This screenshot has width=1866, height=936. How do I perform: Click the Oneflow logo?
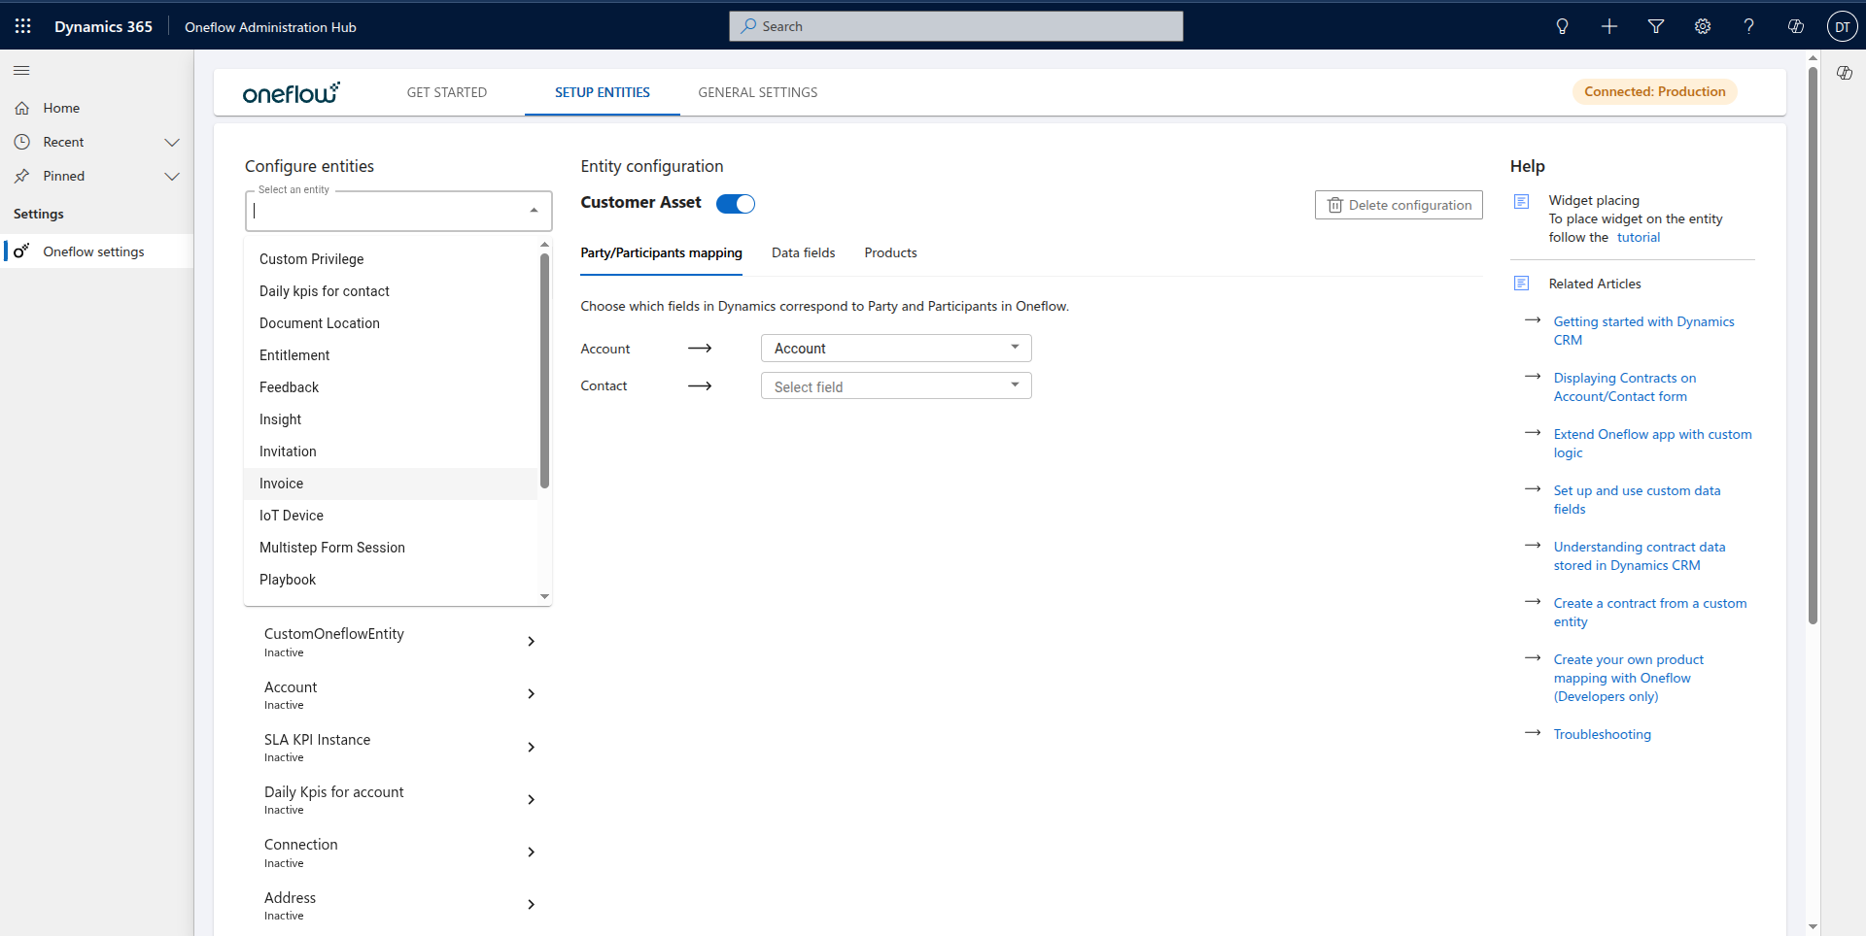[291, 92]
